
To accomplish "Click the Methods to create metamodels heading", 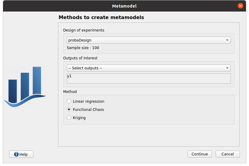I will 101,17.
